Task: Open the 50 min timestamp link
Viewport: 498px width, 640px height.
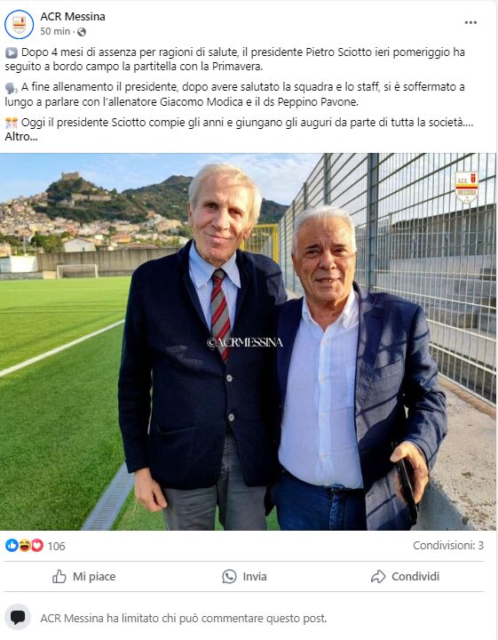Action: [x=55, y=31]
